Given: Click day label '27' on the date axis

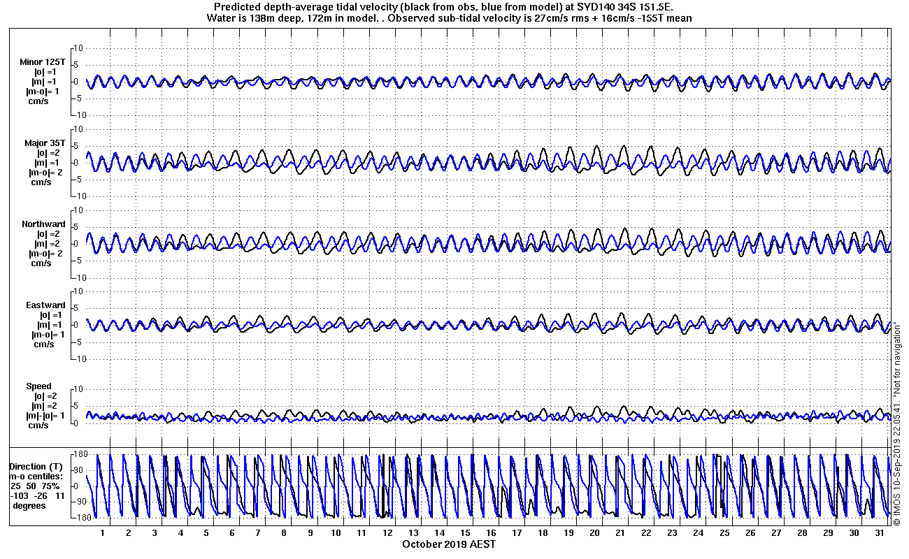Looking at the screenshot, I should point(775,532).
